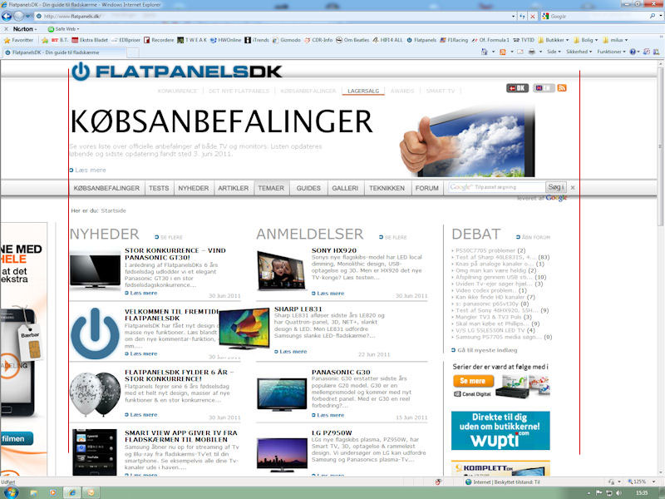Clear the Google search box with X

[x=573, y=188]
